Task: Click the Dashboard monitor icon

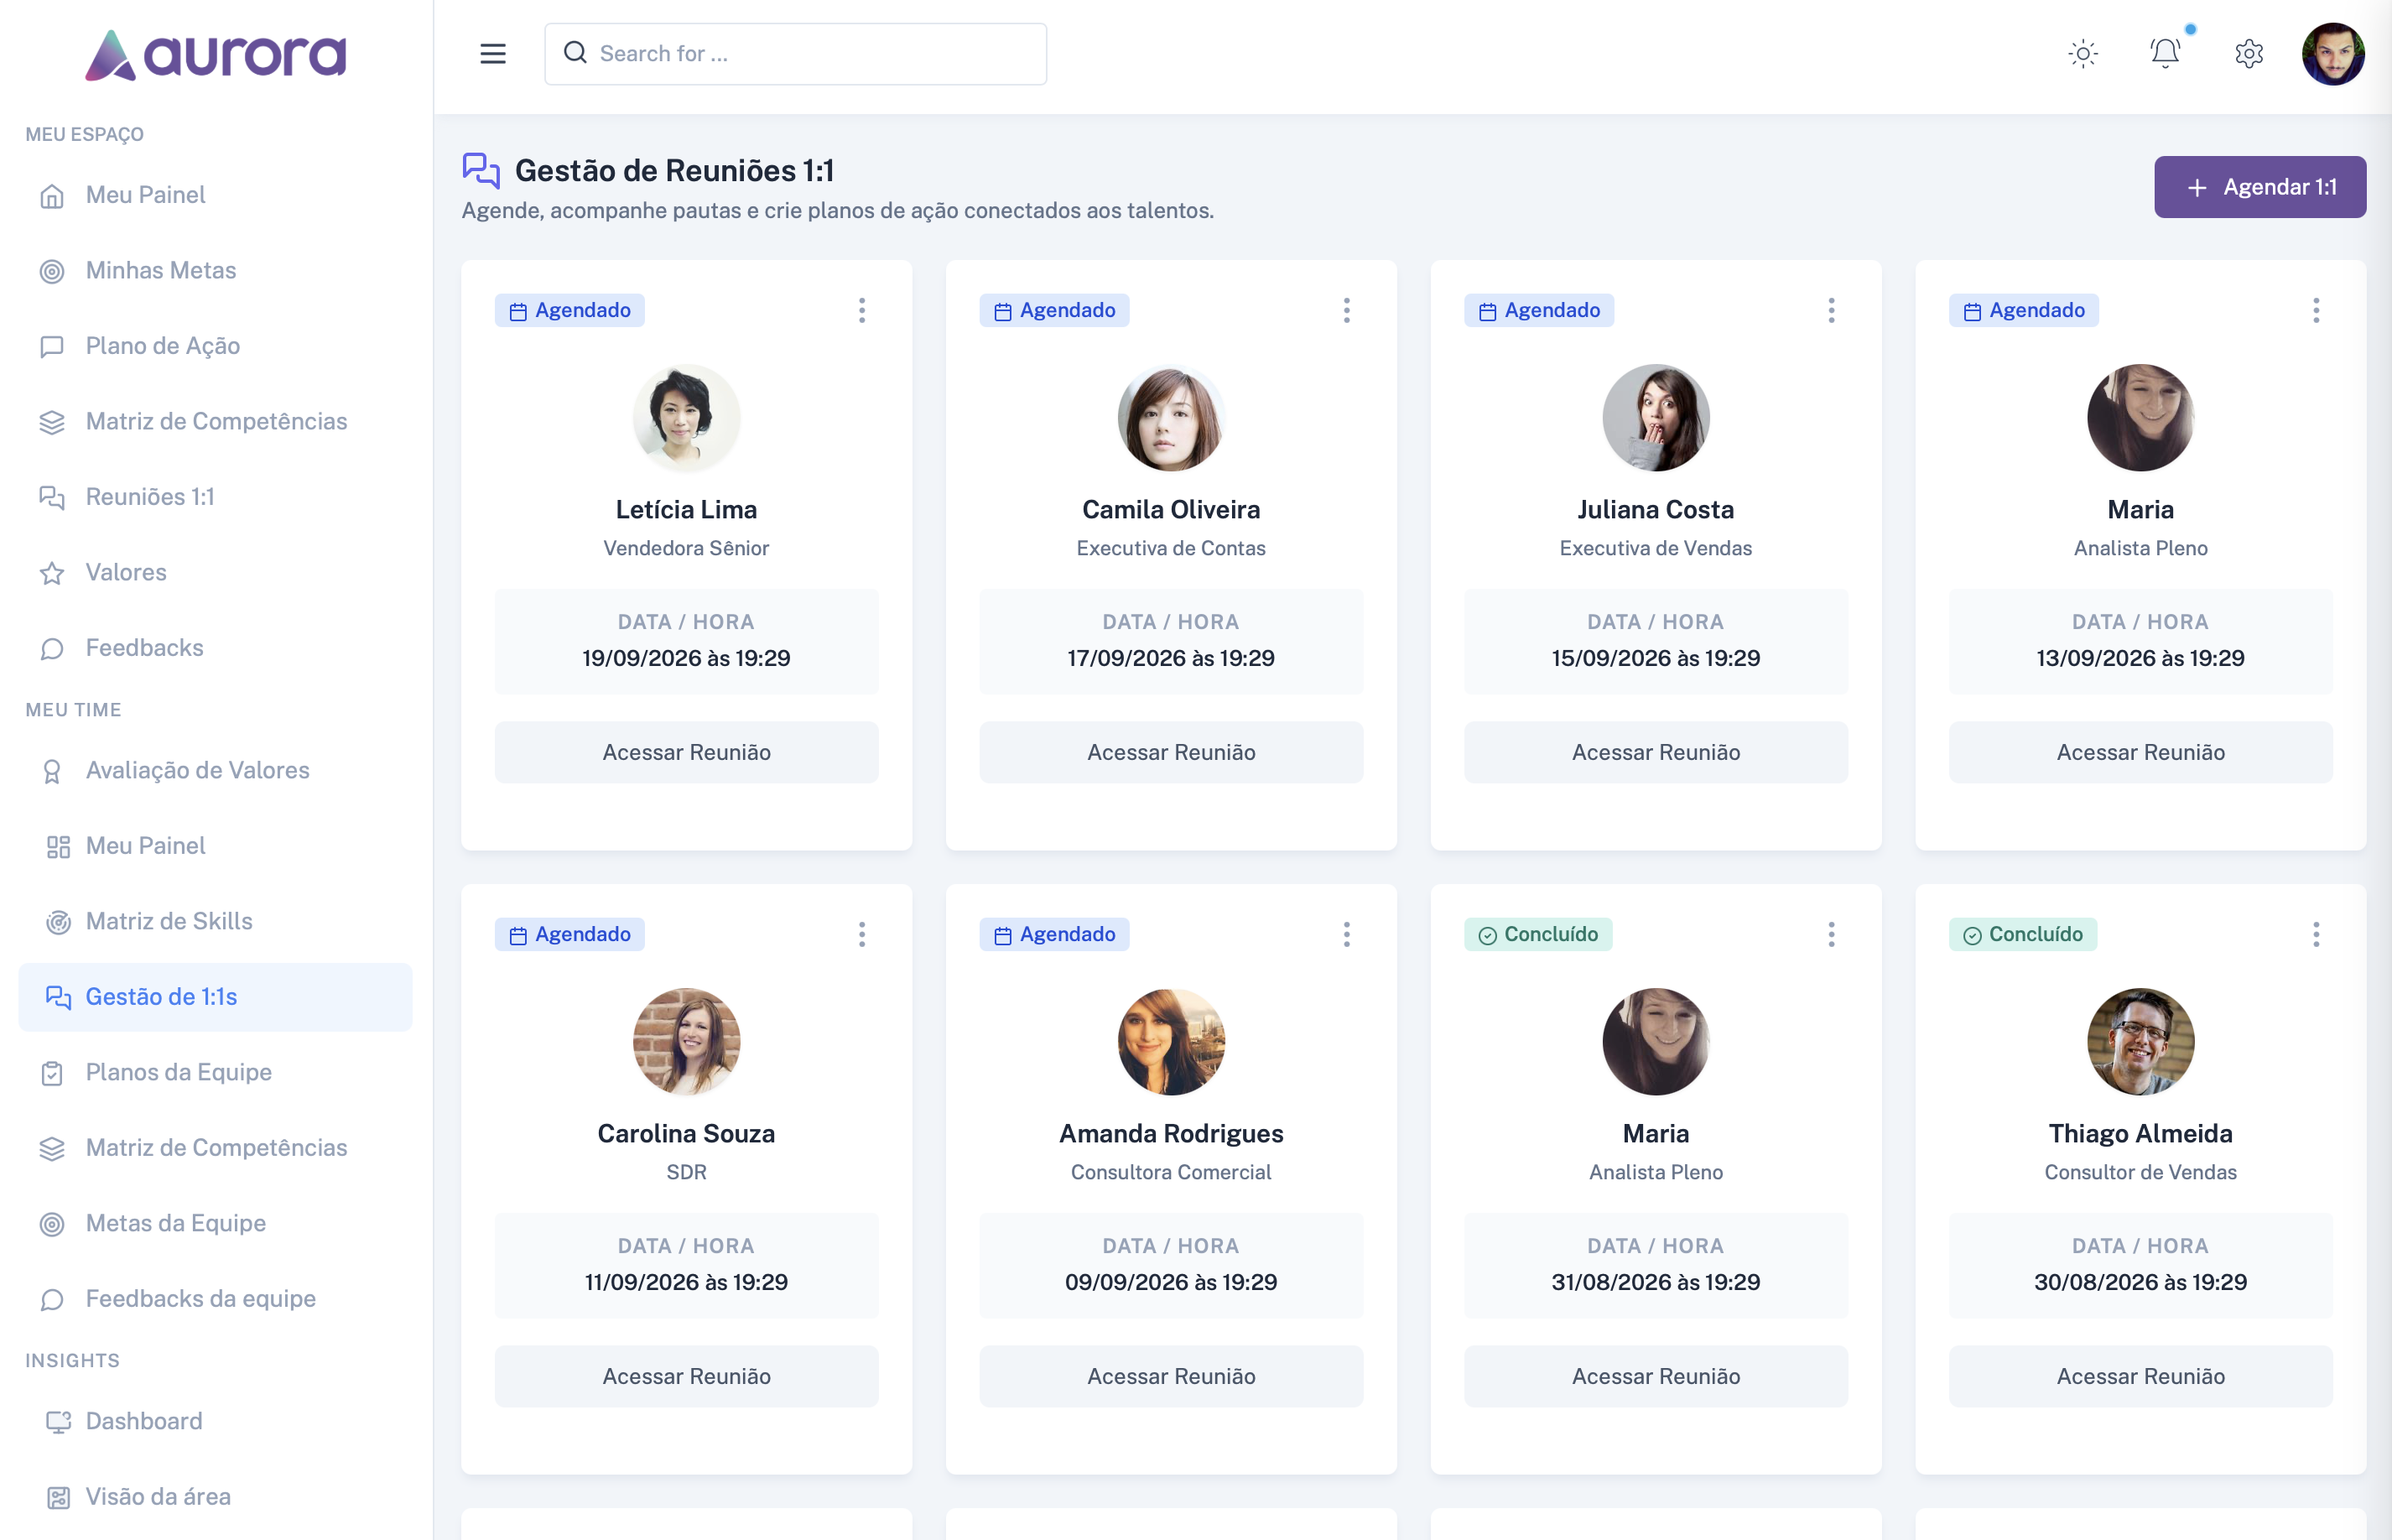Action: (58, 1422)
